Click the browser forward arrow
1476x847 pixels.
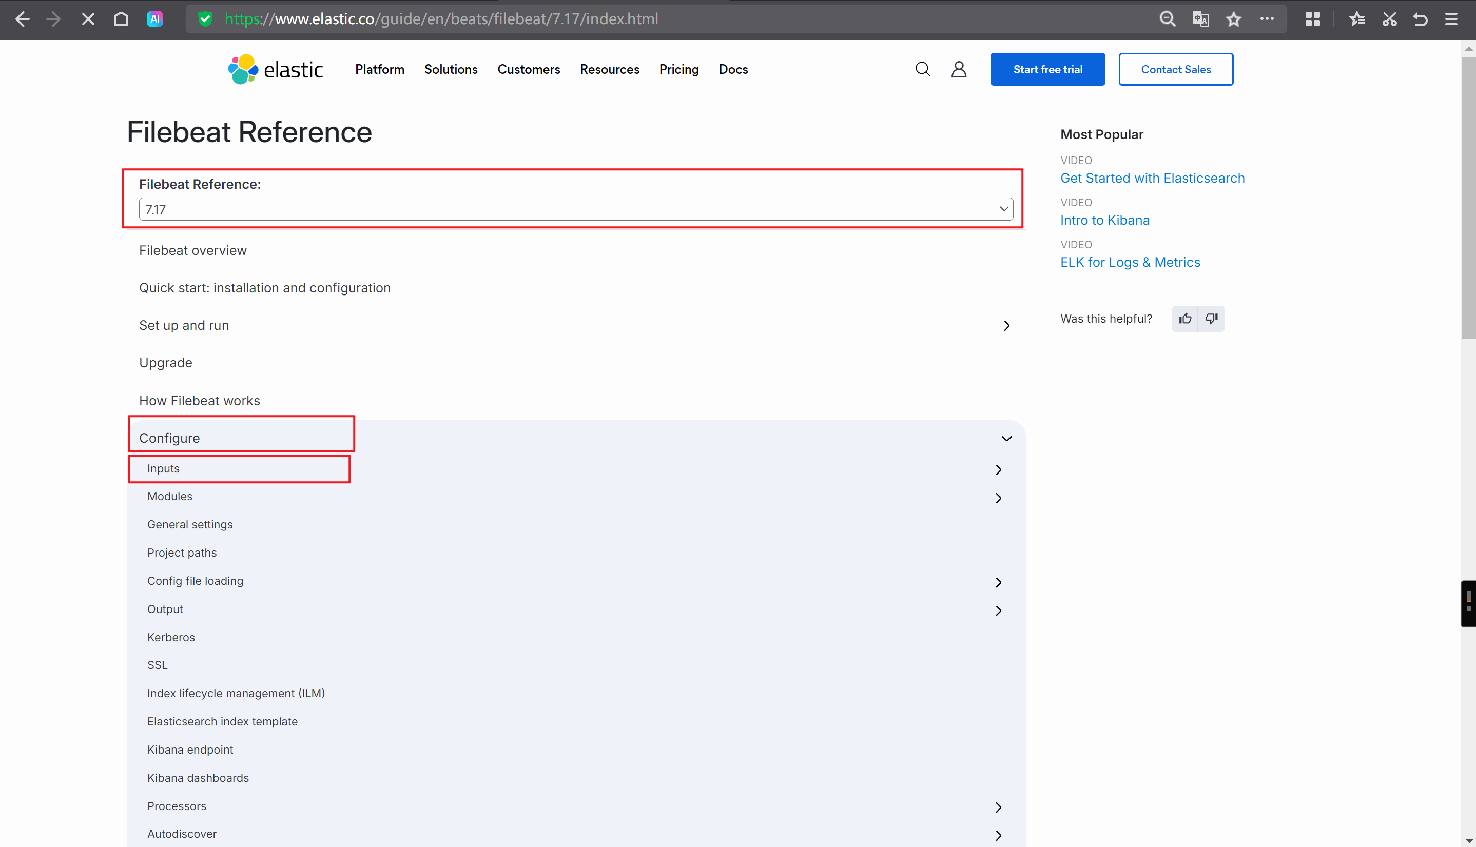[53, 19]
